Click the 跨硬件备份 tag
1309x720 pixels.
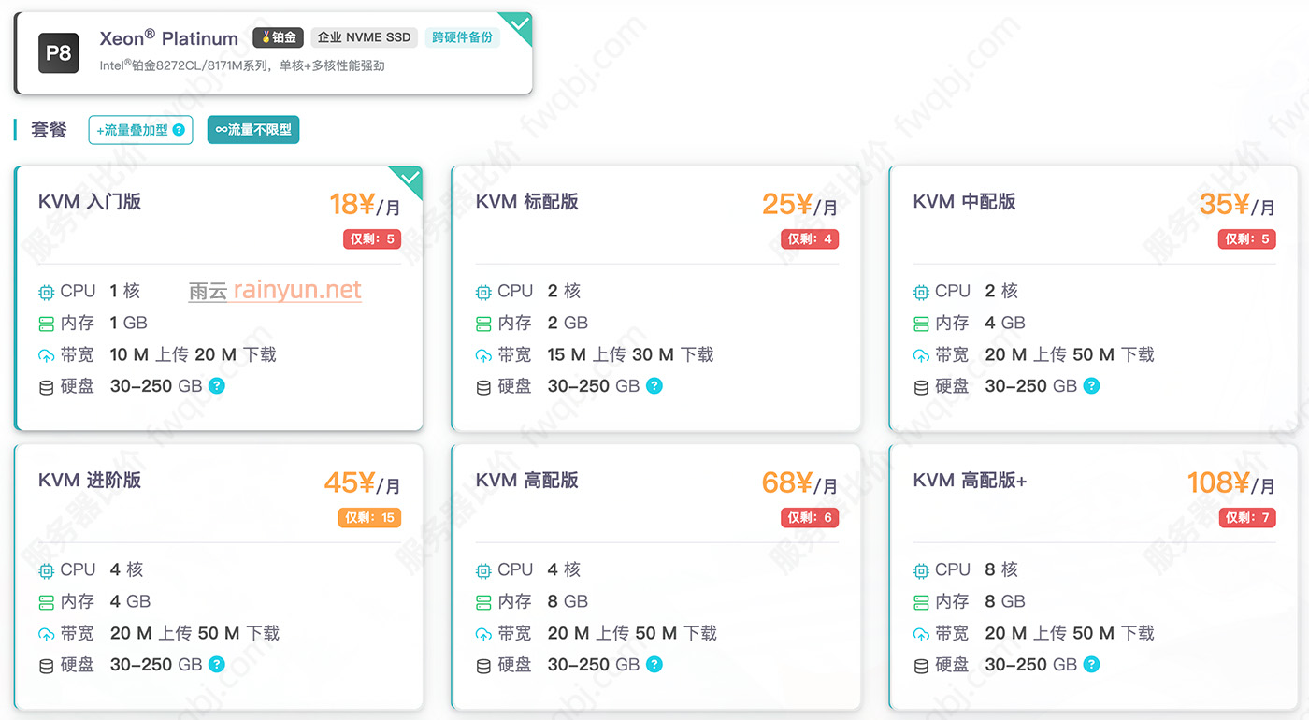[462, 37]
